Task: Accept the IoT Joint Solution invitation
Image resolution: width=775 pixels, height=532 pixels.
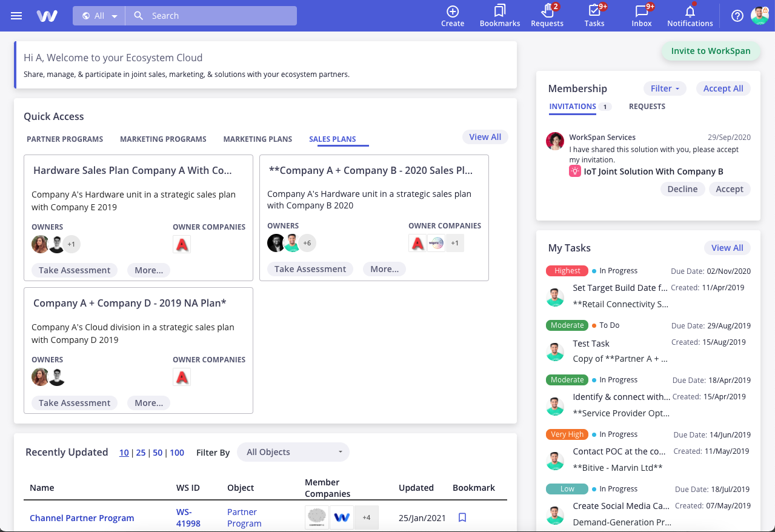Action: pos(730,189)
